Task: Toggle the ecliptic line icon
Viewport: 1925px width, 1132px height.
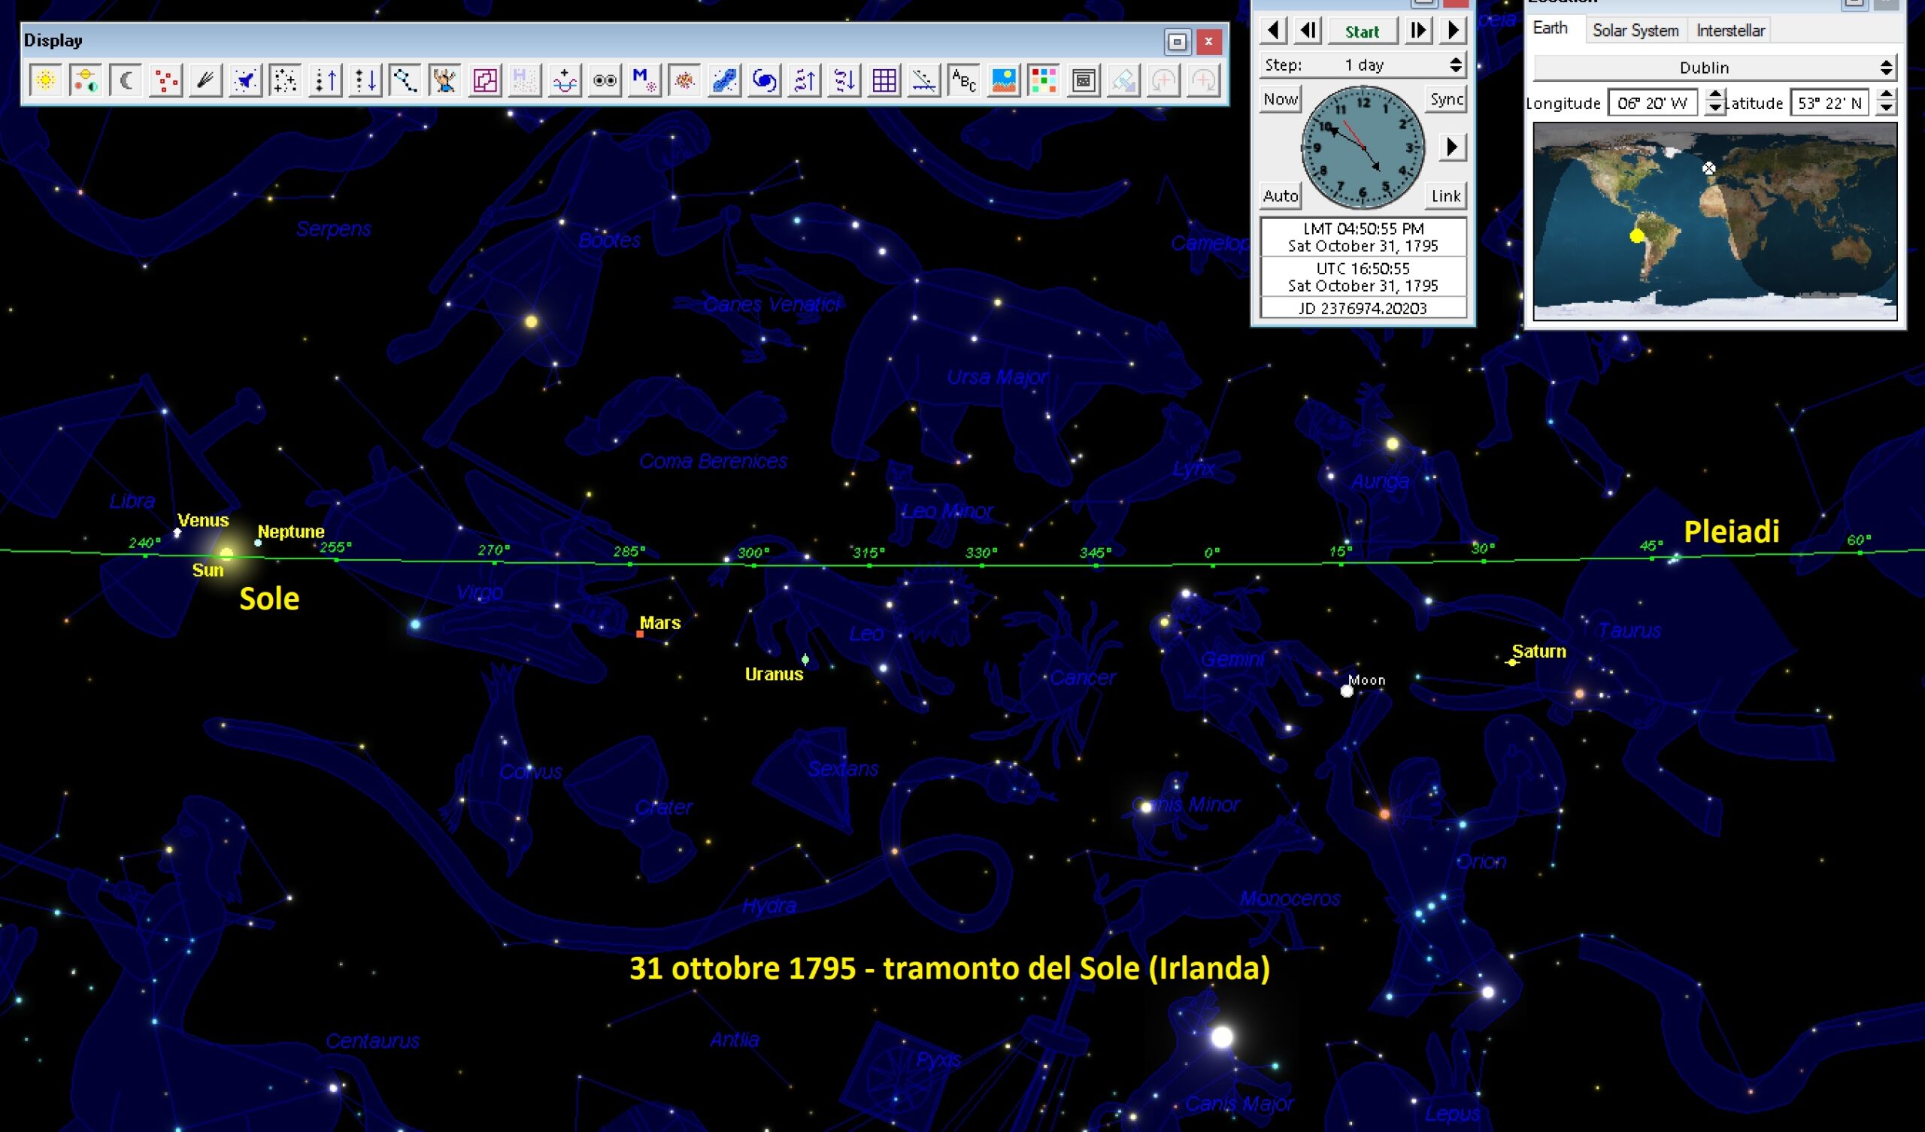Action: [923, 80]
